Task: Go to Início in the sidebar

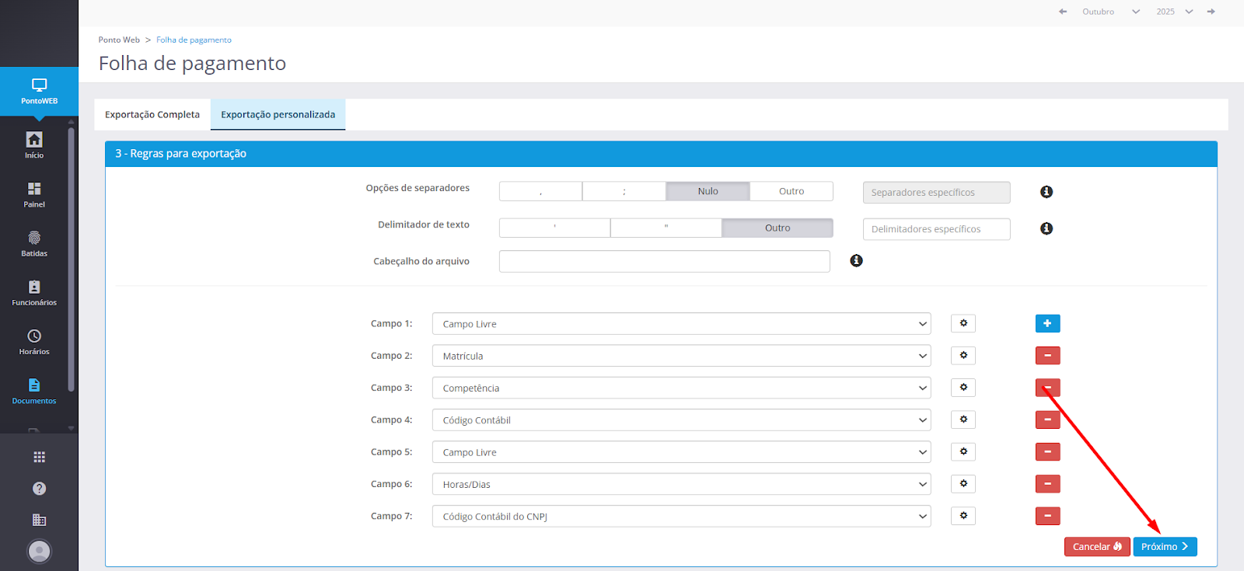Action: [34, 145]
